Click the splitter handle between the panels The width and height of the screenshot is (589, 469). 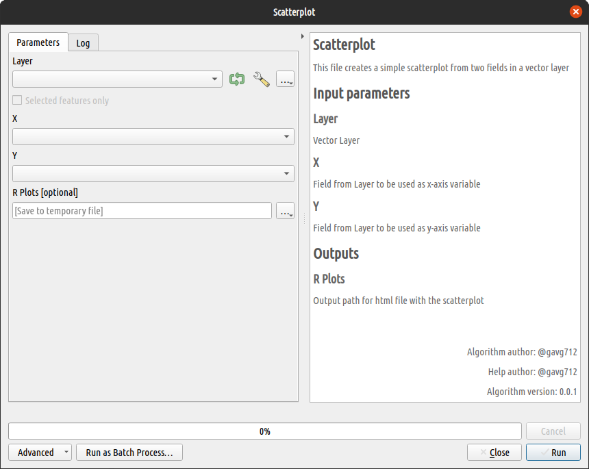tap(304, 216)
